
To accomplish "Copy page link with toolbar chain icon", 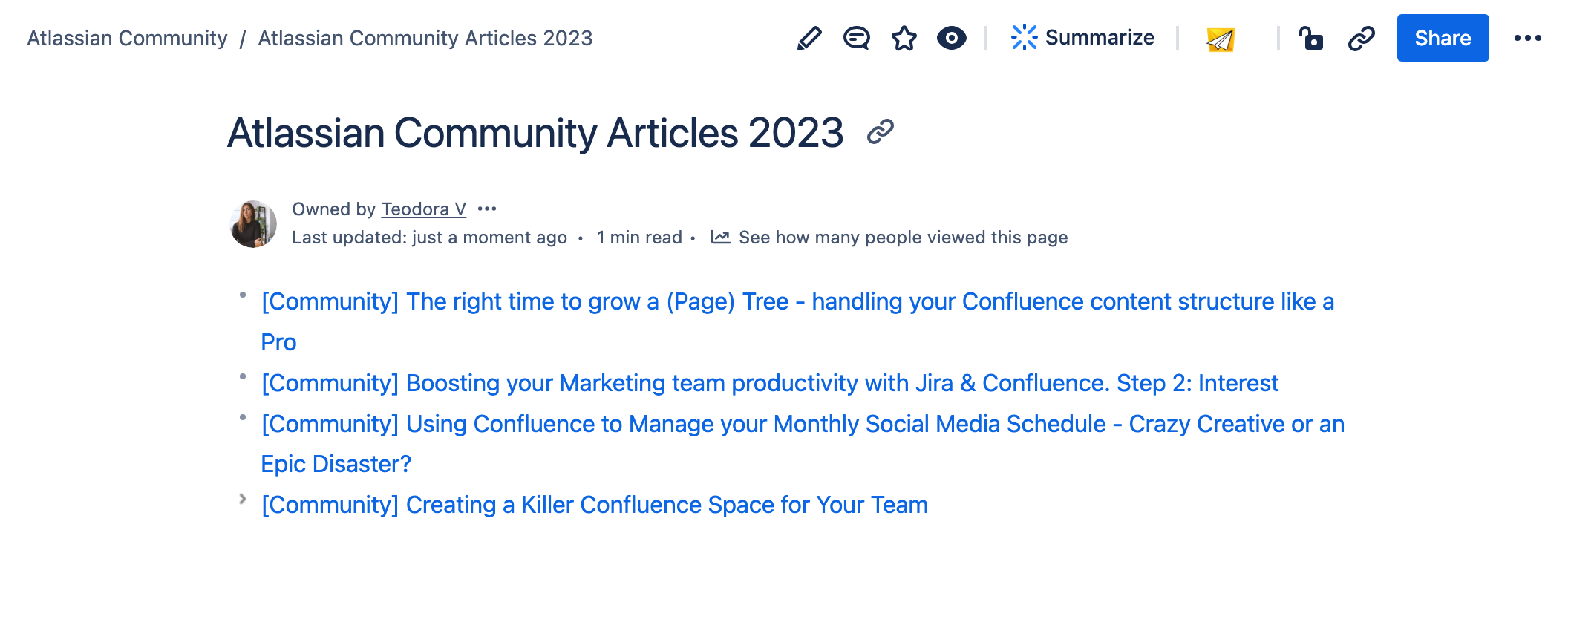I will point(1361,38).
